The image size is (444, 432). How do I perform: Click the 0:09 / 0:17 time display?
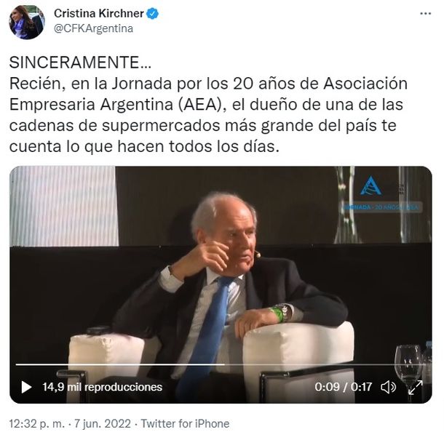pos(344,387)
